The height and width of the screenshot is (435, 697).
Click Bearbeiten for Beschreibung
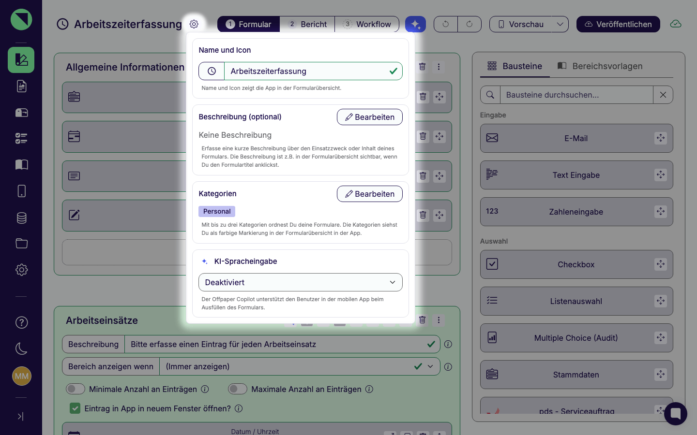coord(370,117)
